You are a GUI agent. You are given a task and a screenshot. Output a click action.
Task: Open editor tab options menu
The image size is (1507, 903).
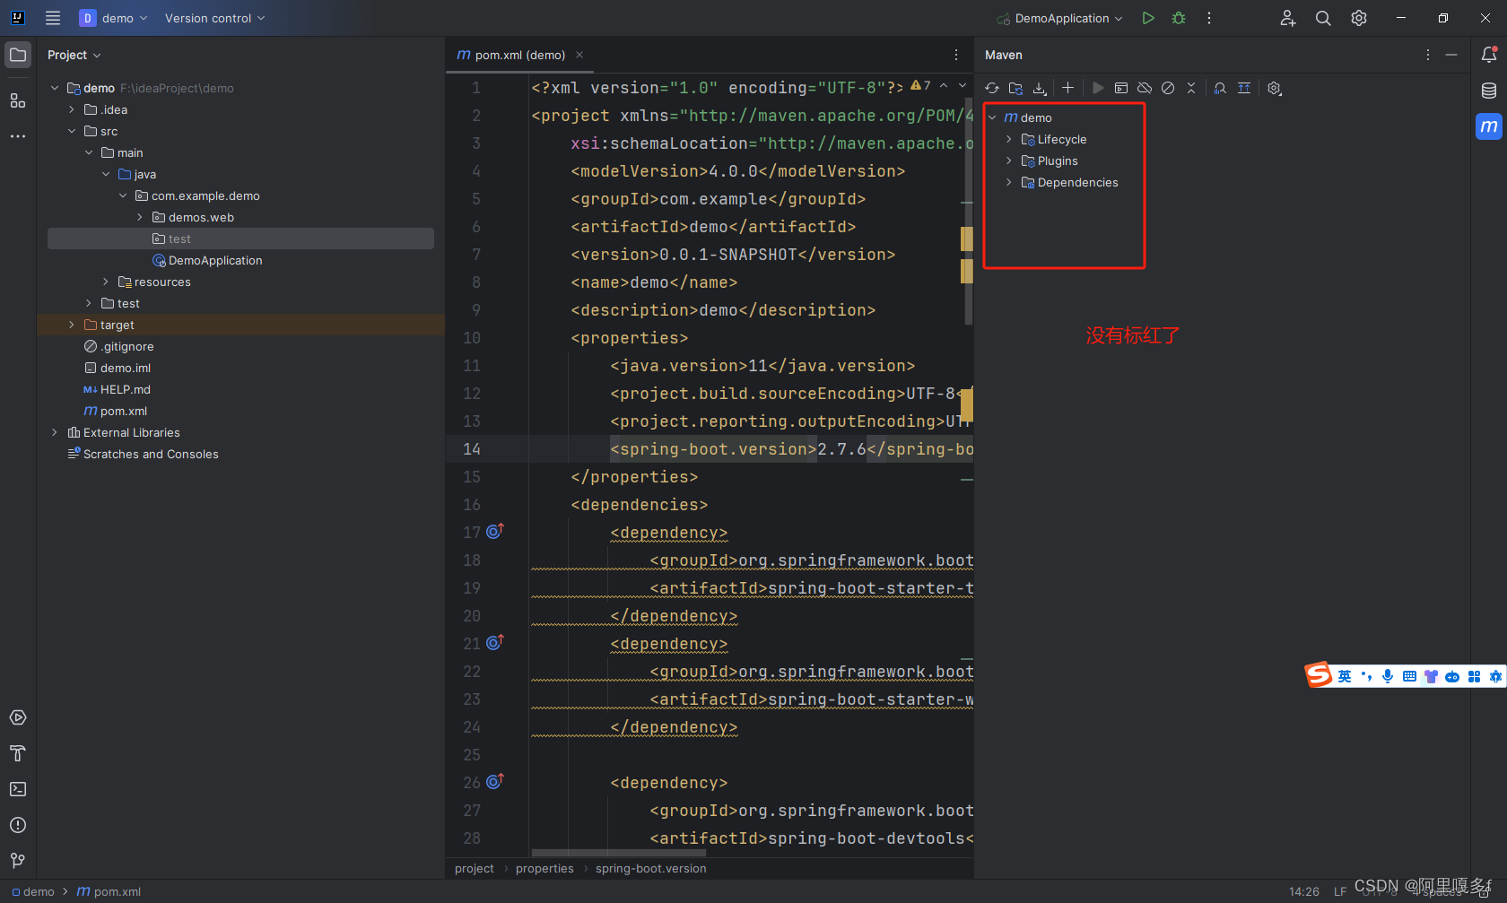click(x=956, y=55)
